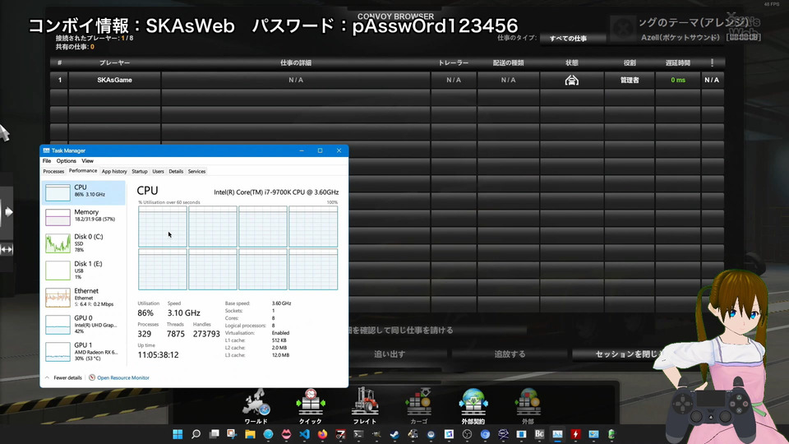The image size is (789, 444).
Task: Open the File menu in Task Manager
Action: (x=47, y=161)
